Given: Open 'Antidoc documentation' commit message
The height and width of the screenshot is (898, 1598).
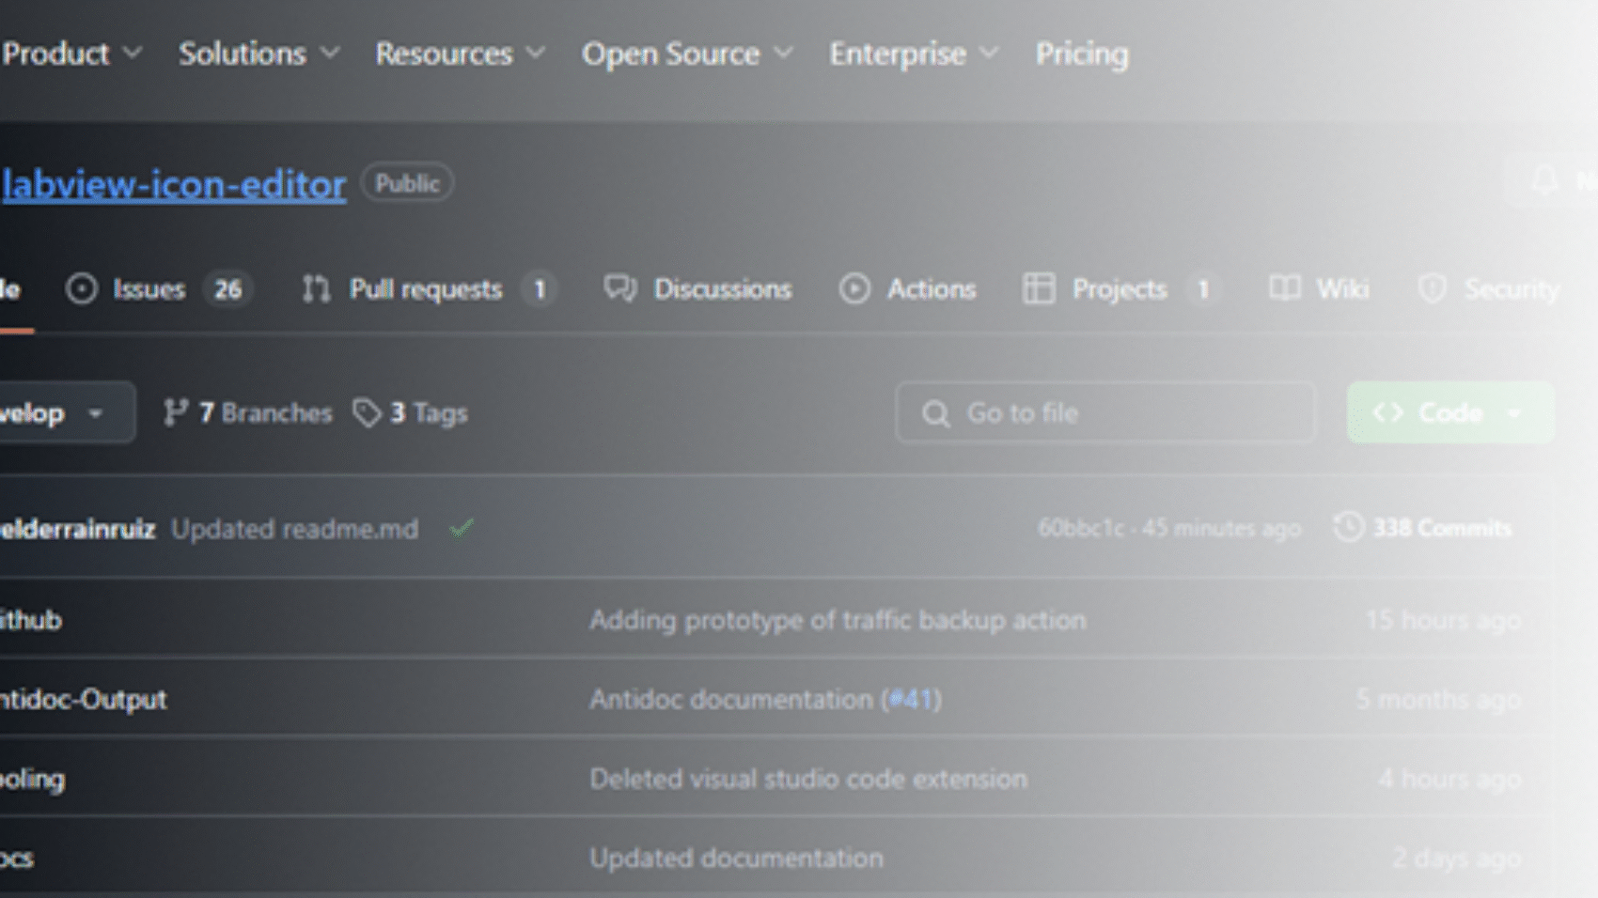Looking at the screenshot, I should 731,700.
